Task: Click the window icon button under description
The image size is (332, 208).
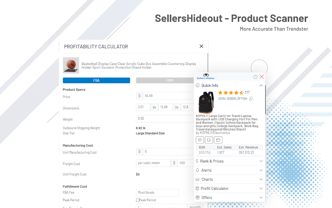Action: 218,140
